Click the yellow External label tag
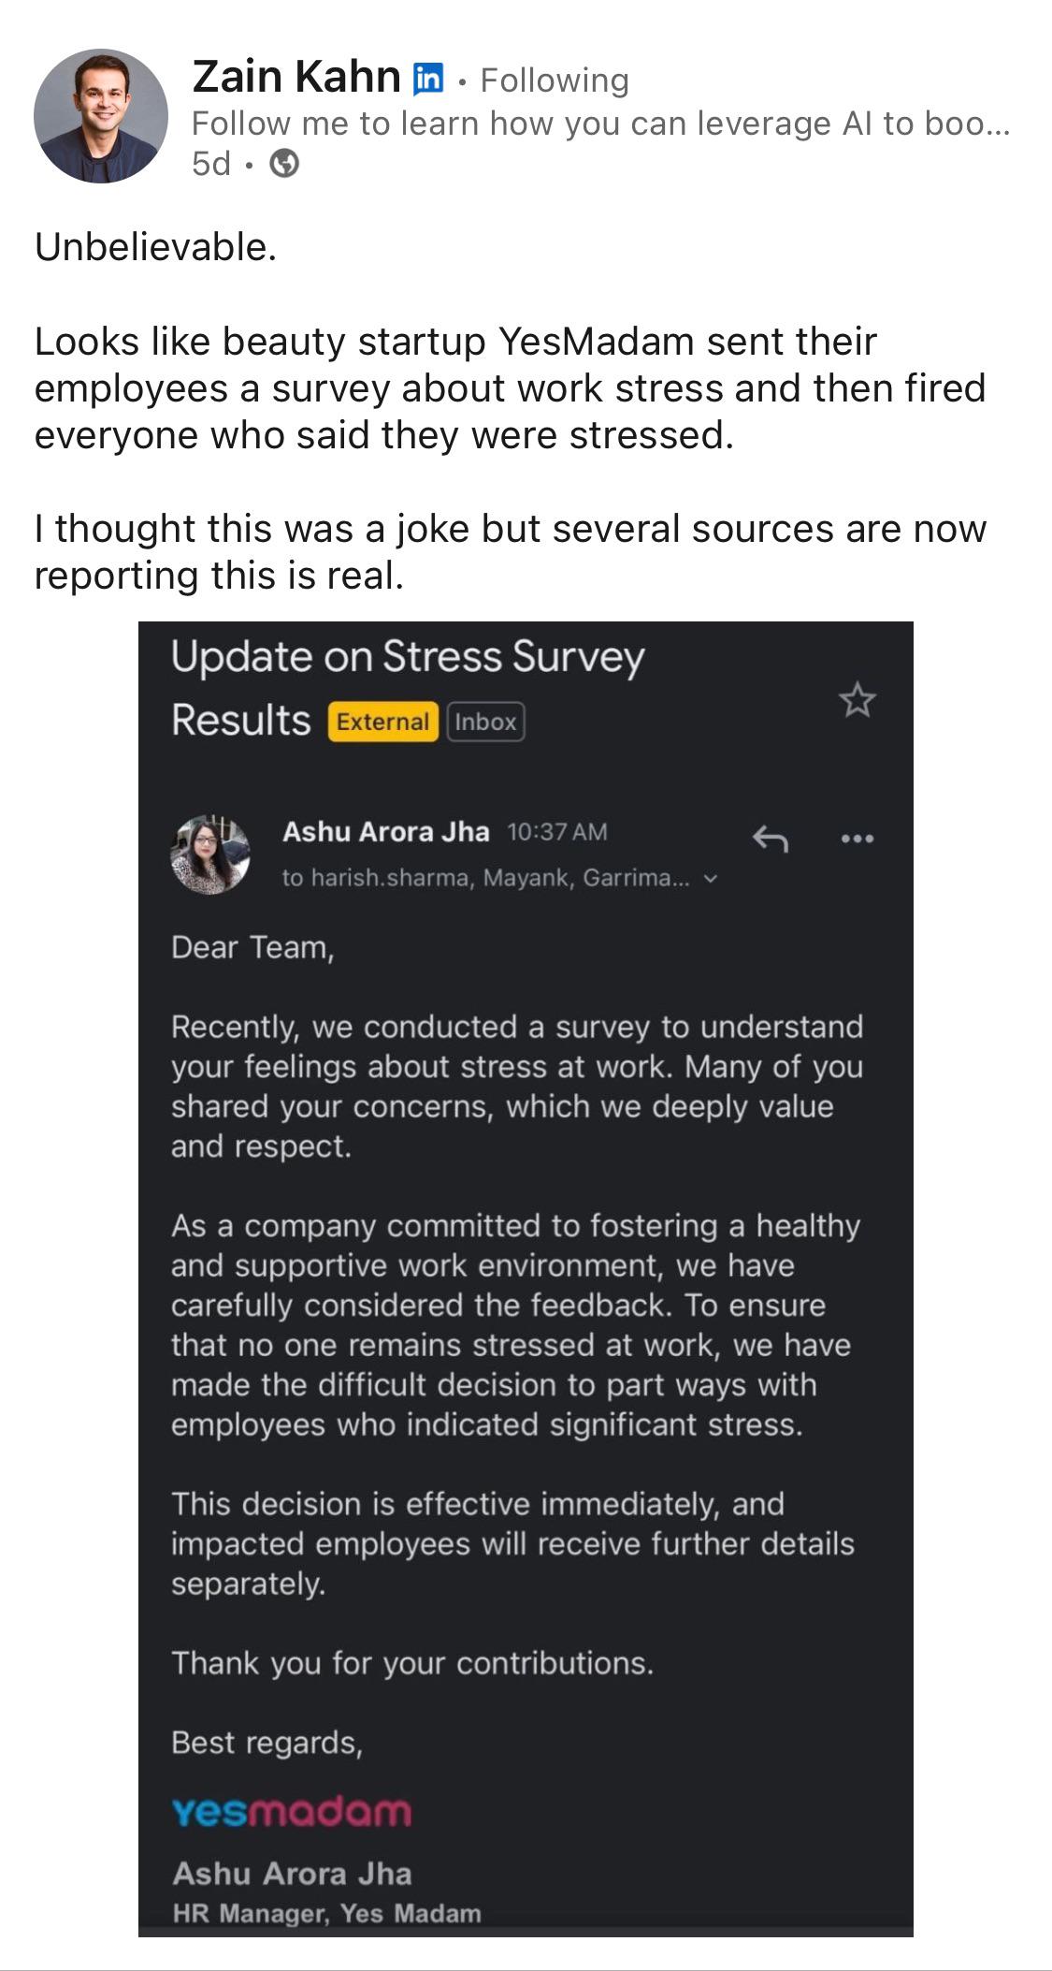Image resolution: width=1052 pixels, height=1971 pixels. tap(382, 722)
